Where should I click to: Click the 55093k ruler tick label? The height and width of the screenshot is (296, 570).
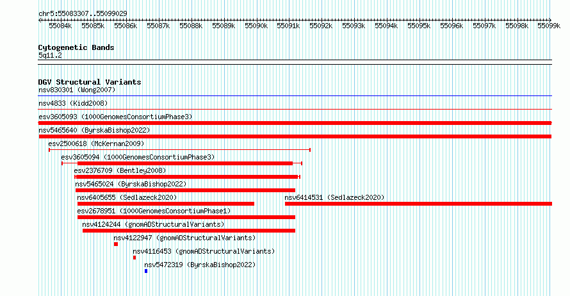tap(354, 26)
